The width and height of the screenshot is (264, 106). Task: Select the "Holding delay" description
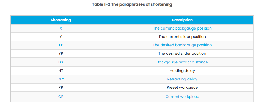tap(182, 71)
